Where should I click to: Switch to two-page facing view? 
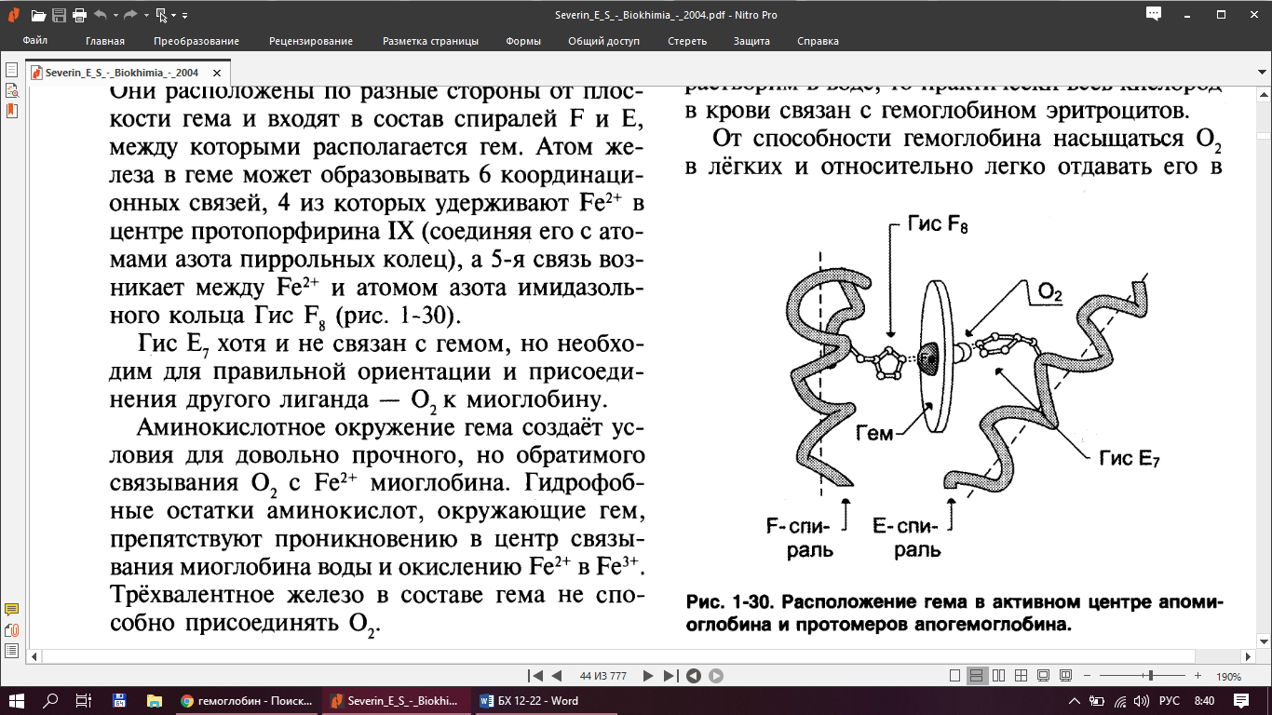pyautogui.click(x=999, y=676)
